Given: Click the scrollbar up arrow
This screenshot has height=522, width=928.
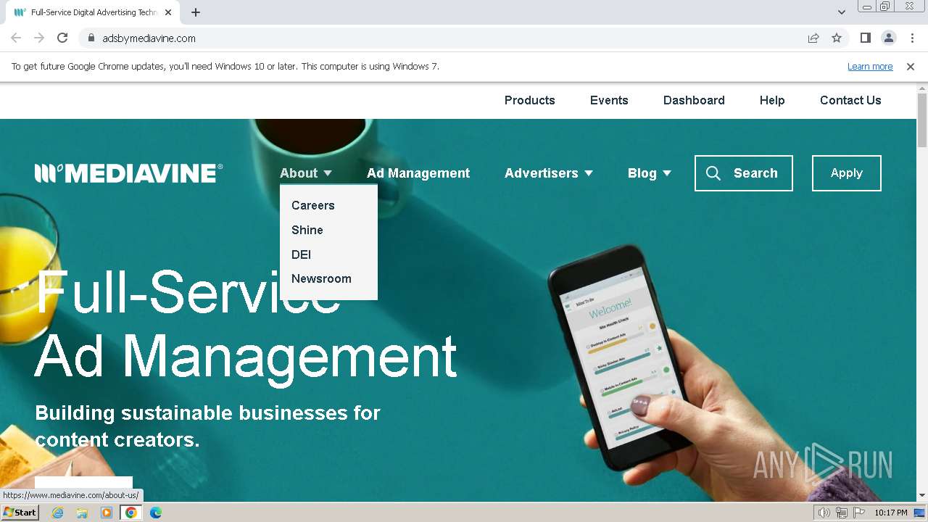Looking at the screenshot, I should pyautogui.click(x=922, y=88).
